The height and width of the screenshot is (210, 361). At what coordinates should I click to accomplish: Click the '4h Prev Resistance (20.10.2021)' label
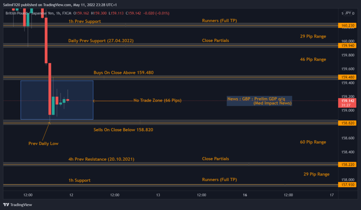(101, 159)
